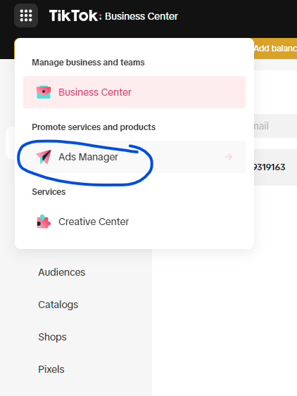Click the email search input field
The height and width of the screenshot is (396, 297).
(x=275, y=126)
